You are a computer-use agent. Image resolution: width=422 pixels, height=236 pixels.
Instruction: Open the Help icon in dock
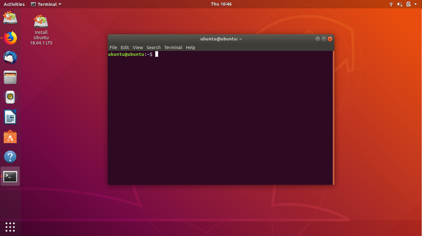coord(10,157)
